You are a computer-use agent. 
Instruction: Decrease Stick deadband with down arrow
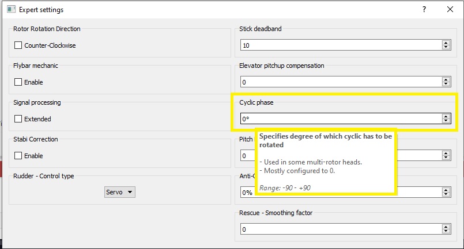pos(446,48)
